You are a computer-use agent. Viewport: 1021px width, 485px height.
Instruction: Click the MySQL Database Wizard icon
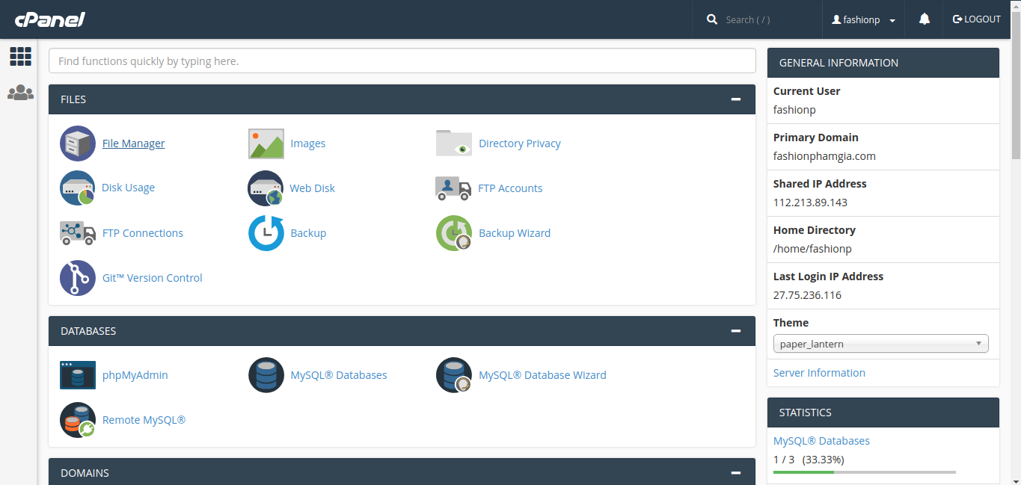click(x=454, y=375)
